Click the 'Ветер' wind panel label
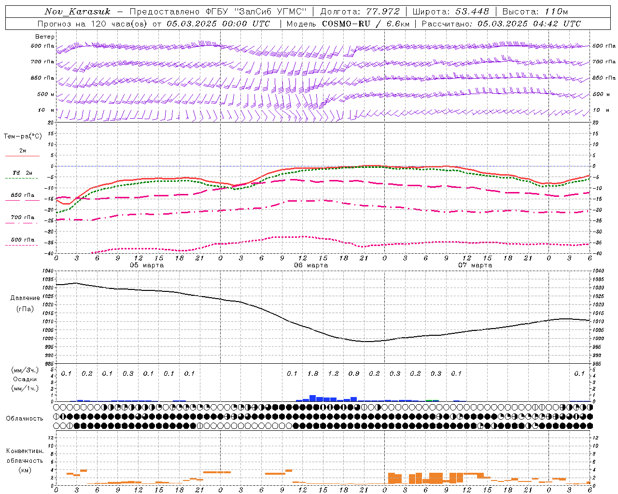Image resolution: width=618 pixels, height=494 pixels. click(45, 37)
